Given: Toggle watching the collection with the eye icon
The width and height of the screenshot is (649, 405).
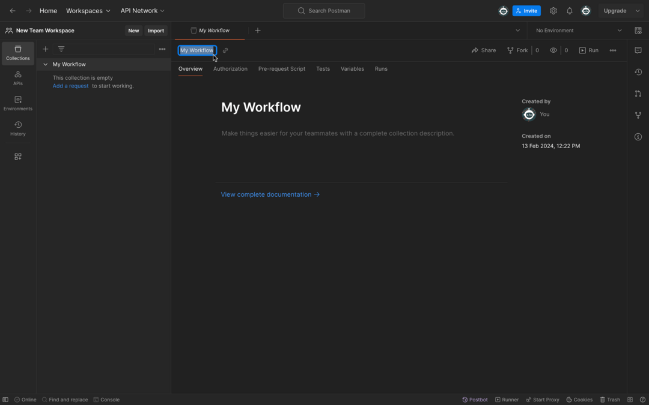Looking at the screenshot, I should pos(553,50).
